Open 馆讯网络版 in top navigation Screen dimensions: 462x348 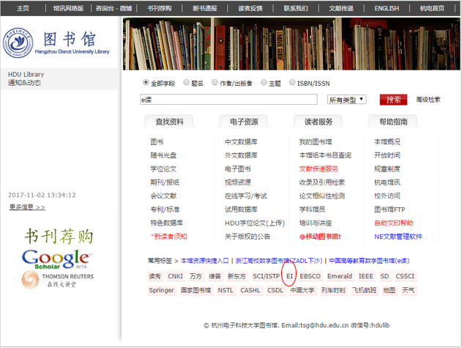click(x=68, y=8)
